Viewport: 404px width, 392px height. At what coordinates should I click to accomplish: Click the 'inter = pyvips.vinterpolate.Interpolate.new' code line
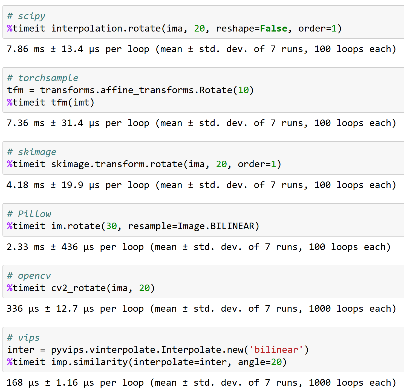tap(158, 350)
